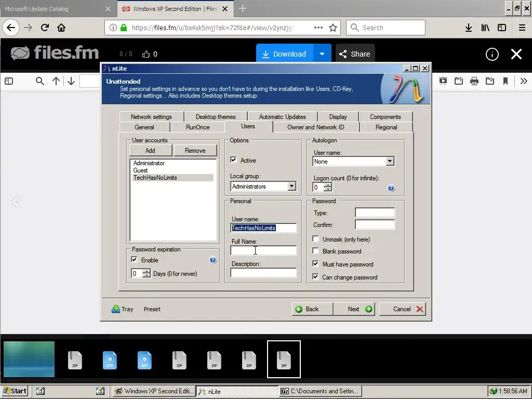The width and height of the screenshot is (532, 399).
Task: Go to previous file with left chevron
Action: point(16,202)
